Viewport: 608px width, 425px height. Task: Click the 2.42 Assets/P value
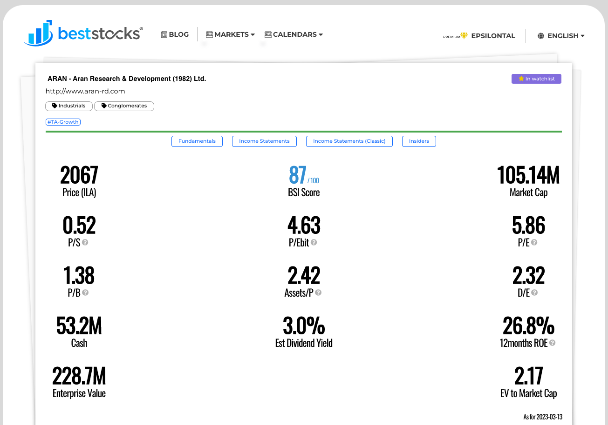coord(304,276)
